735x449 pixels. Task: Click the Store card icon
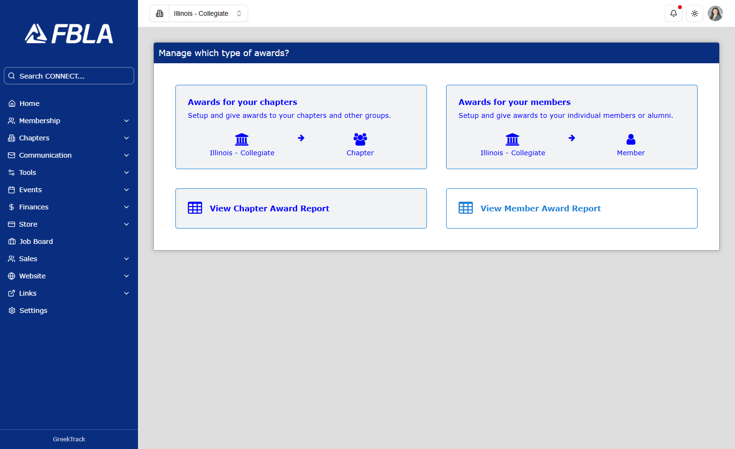(11, 224)
